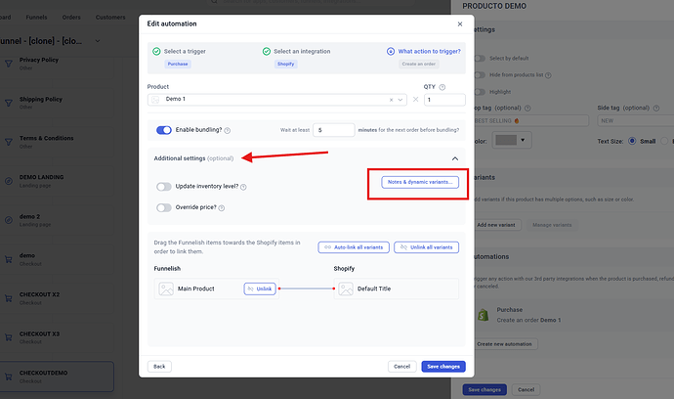Click the Default Title image thumbnail icon

click(345, 288)
